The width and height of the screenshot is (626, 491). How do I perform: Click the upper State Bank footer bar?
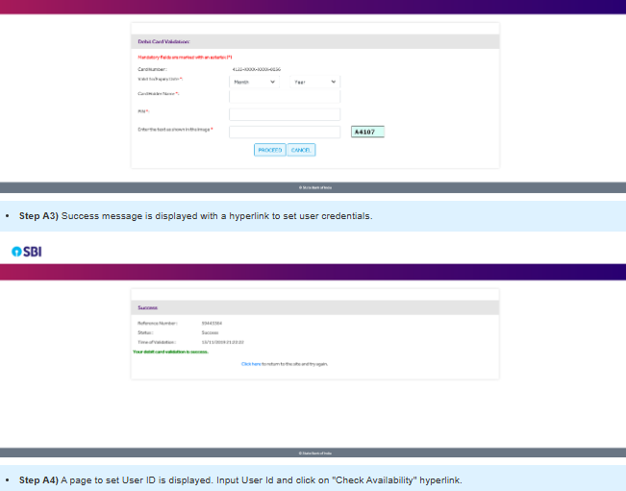pos(313,186)
